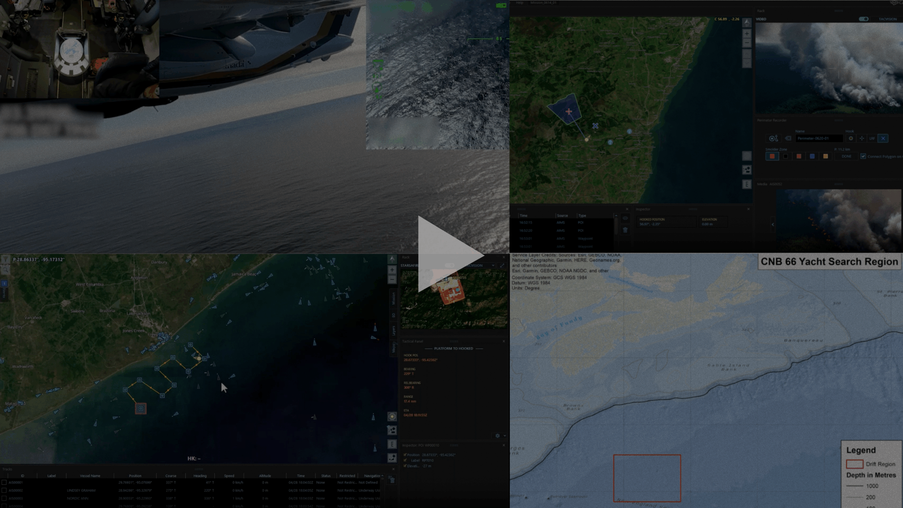Screen dimensions: 903x508
Task: Select the blue Smolder Zone color swatch
Action: pos(812,156)
